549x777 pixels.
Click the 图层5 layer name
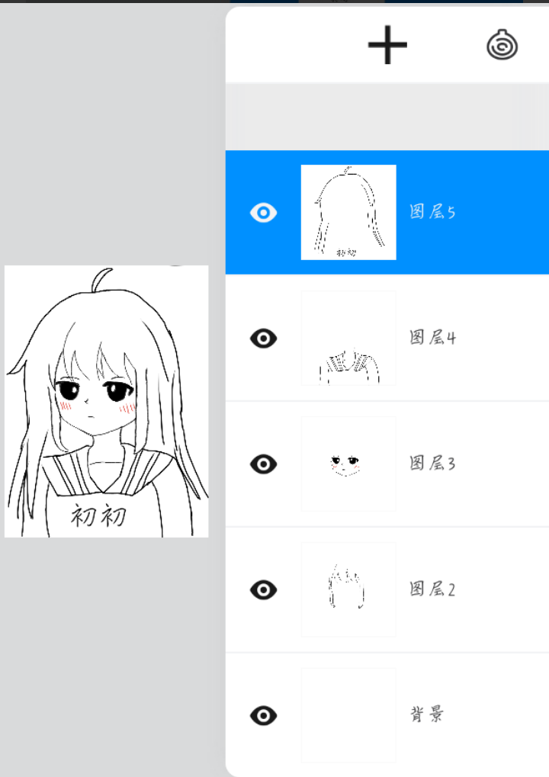(432, 211)
